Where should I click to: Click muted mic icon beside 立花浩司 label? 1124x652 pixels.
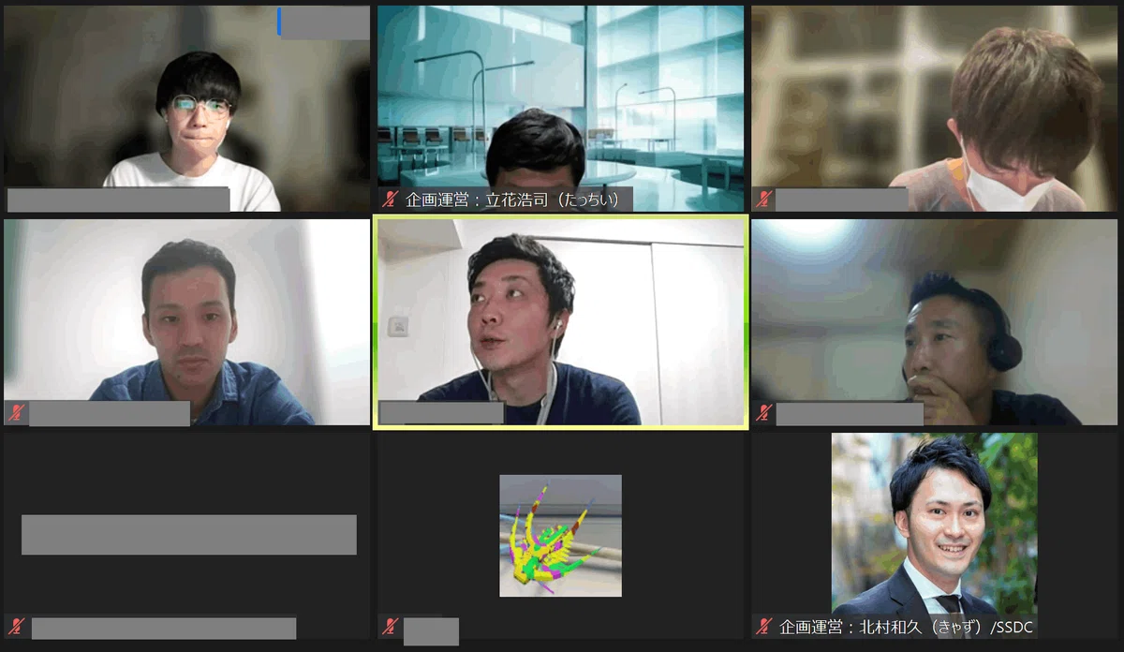[x=391, y=200]
